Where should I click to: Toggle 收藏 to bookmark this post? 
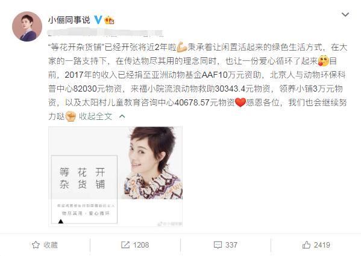(45, 245)
